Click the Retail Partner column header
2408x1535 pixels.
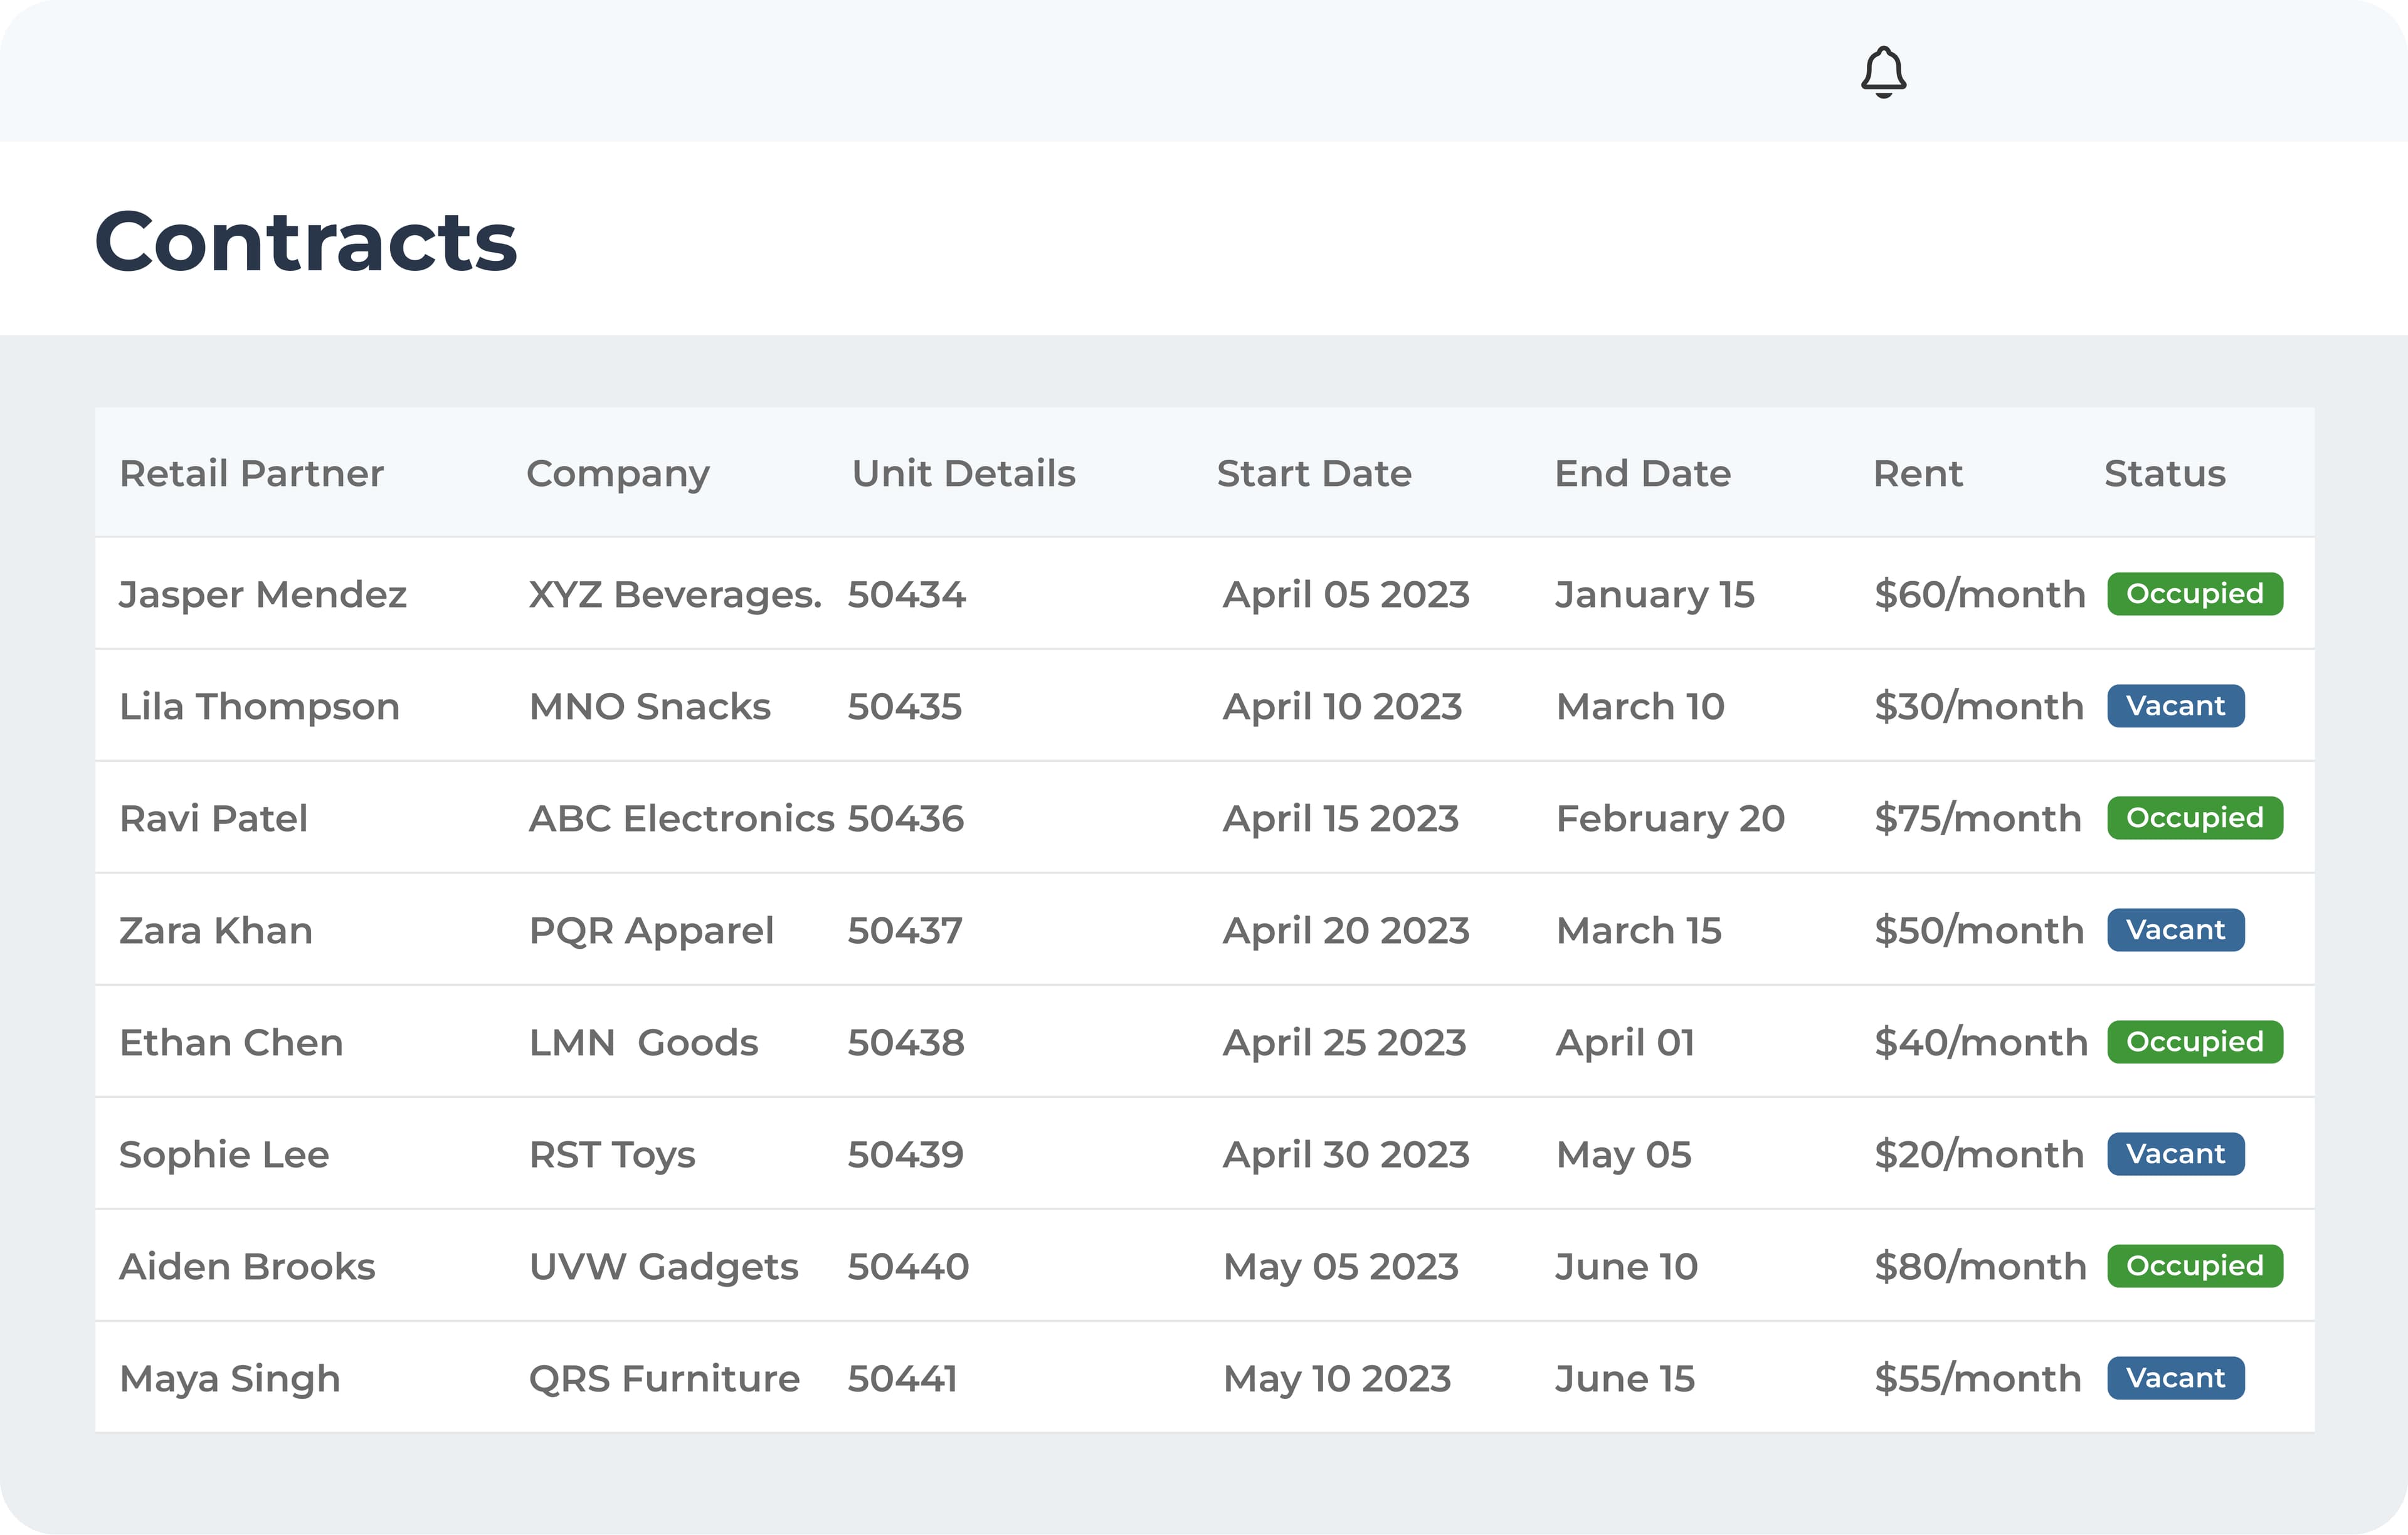coord(251,473)
